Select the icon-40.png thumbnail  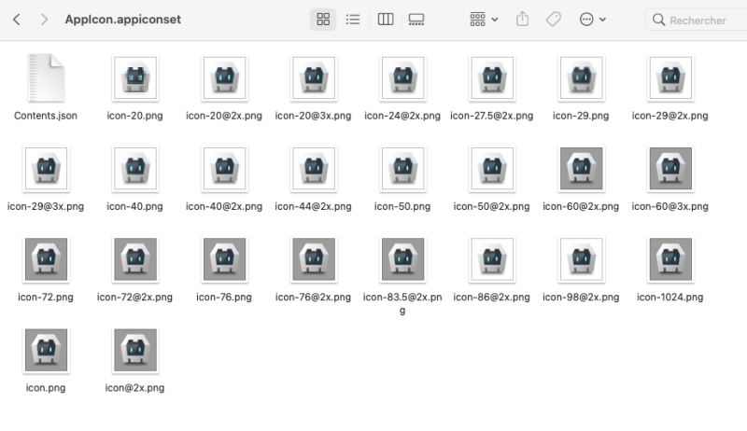pos(135,169)
